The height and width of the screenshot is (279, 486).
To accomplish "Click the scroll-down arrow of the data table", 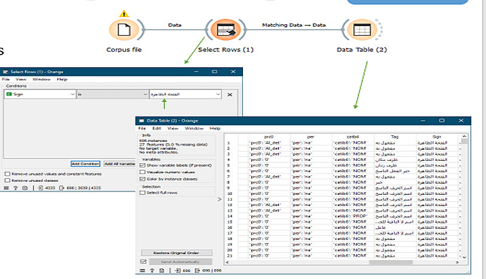I will coord(464,257).
